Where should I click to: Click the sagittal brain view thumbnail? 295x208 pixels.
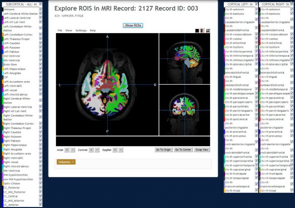(x=184, y=58)
